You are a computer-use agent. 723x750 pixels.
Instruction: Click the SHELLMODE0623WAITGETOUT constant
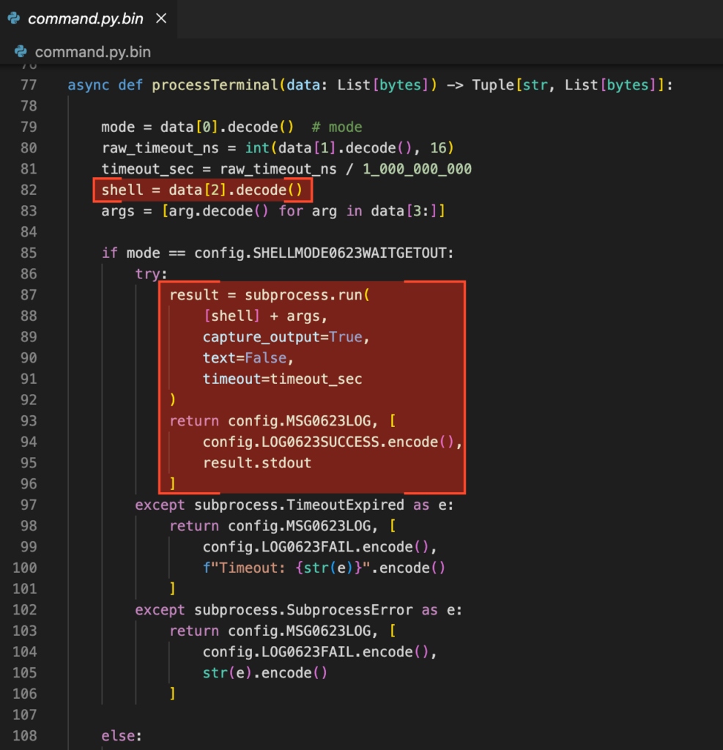353,253
